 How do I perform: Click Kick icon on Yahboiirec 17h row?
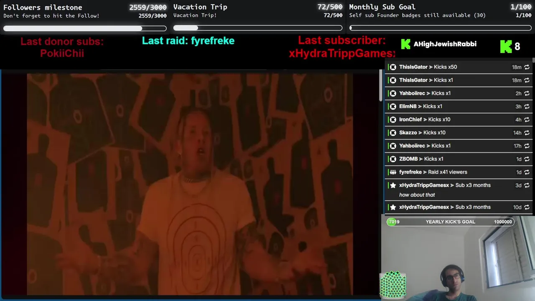393,146
